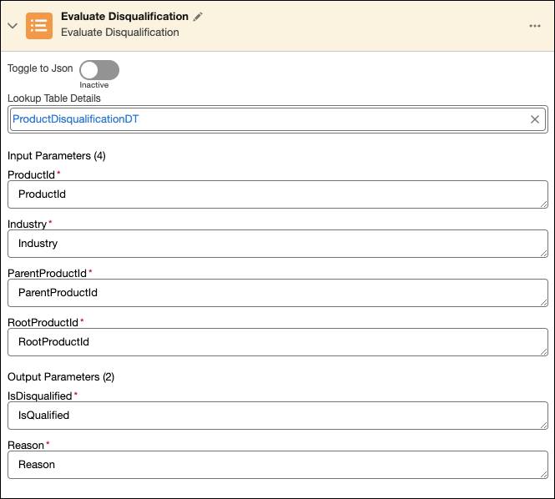Grab the resize handle of Reason textarea

[543, 474]
